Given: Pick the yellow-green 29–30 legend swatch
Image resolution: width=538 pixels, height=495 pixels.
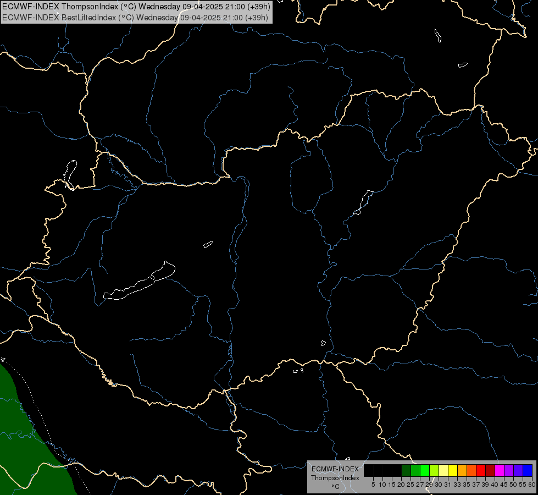Looking at the screenshot, I should (x=434, y=470).
